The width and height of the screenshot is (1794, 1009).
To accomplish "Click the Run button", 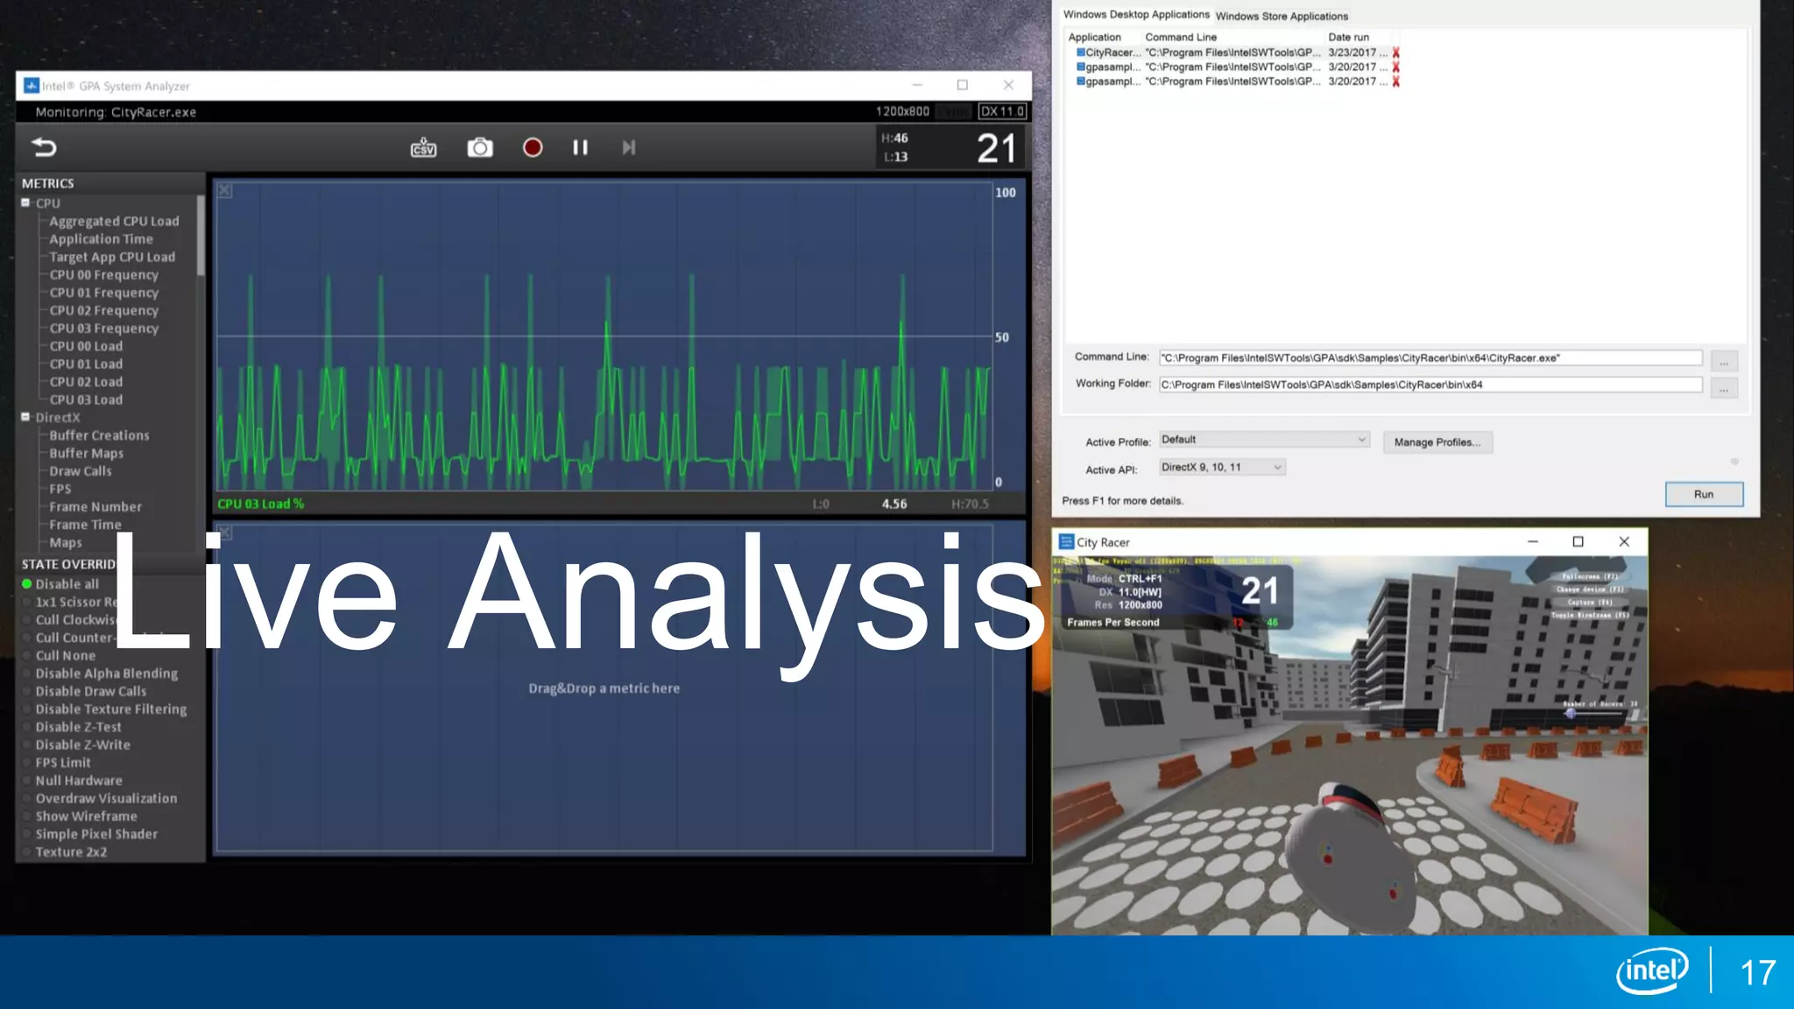I will point(1703,494).
